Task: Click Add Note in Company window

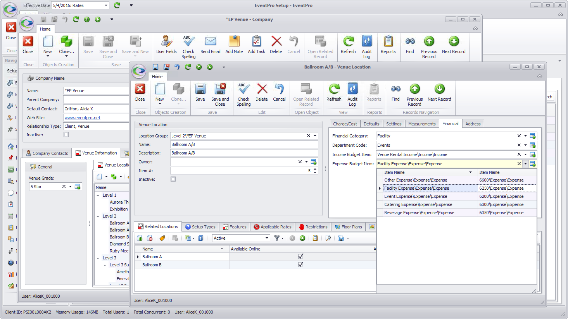Action: click(x=234, y=45)
